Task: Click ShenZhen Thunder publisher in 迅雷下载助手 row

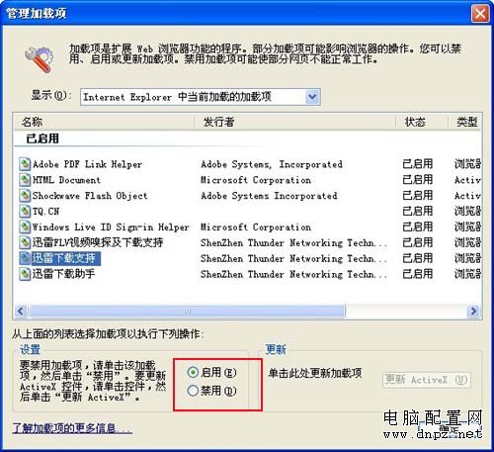Action: click(293, 274)
